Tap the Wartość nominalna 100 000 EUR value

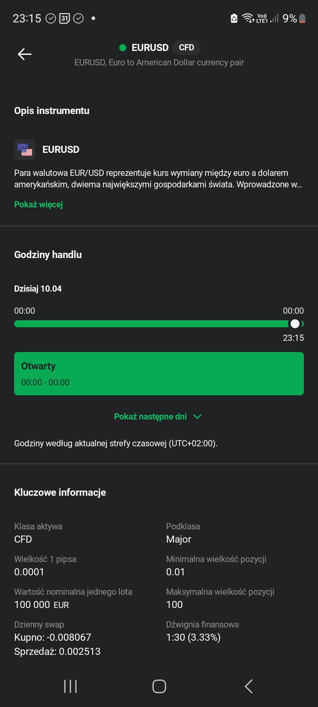coord(42,605)
